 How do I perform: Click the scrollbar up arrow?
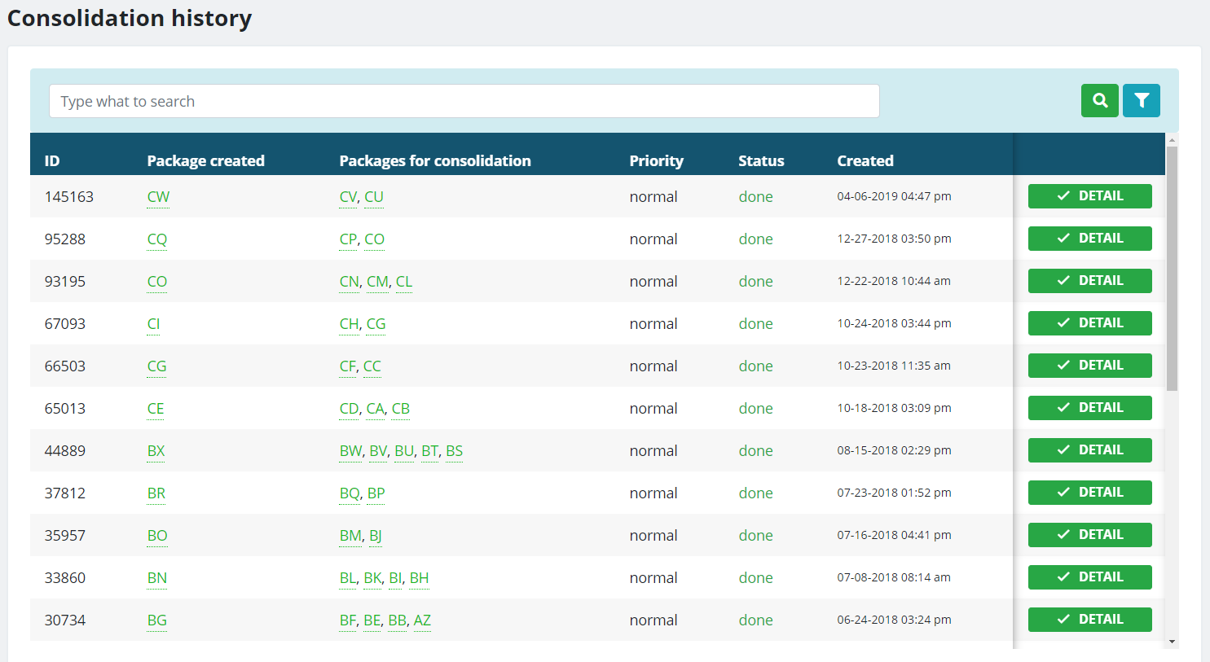(1172, 140)
